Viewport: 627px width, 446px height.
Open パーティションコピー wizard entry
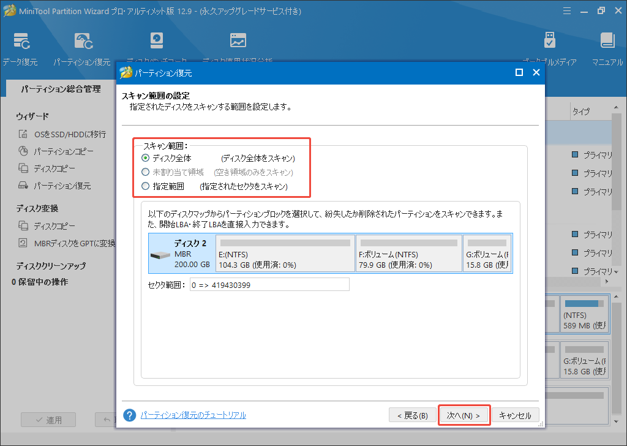[x=64, y=151]
